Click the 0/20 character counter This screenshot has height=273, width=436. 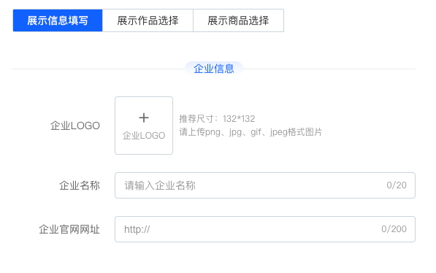[397, 185]
